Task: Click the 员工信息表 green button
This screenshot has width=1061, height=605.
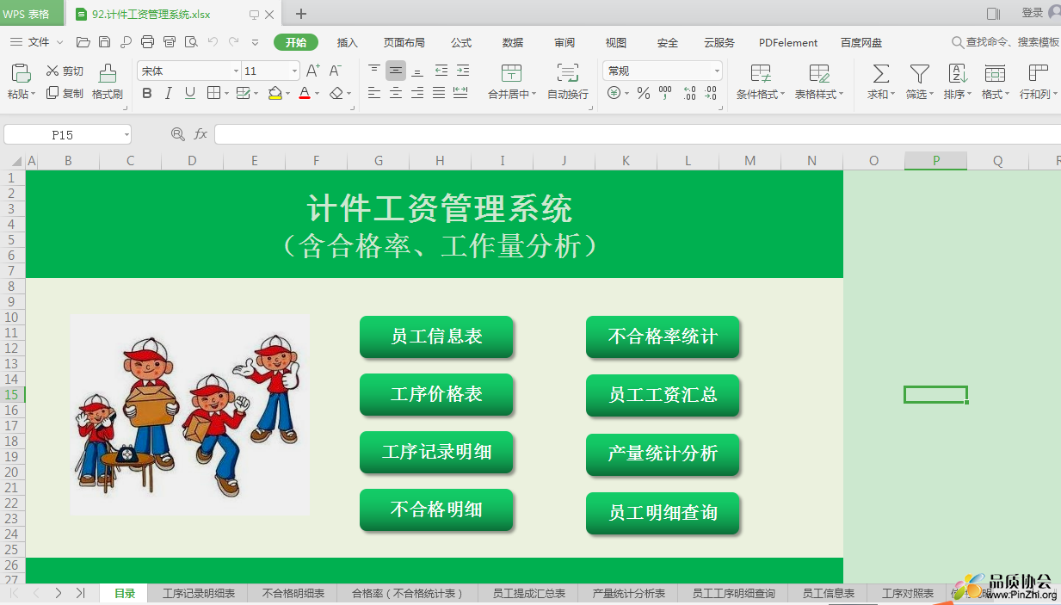Action: 436,336
